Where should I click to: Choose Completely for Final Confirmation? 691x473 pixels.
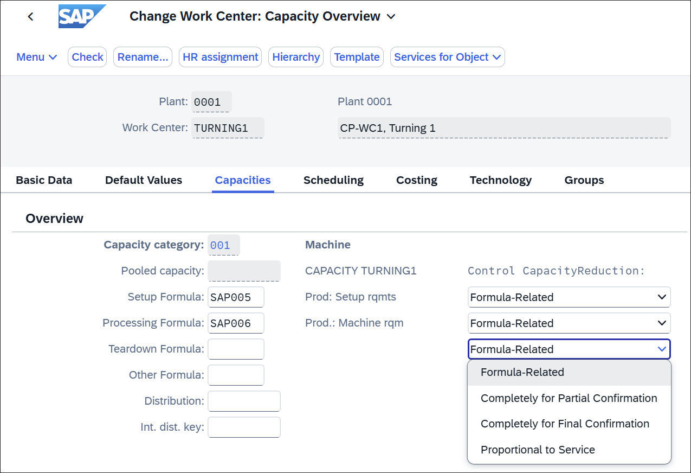click(569, 424)
